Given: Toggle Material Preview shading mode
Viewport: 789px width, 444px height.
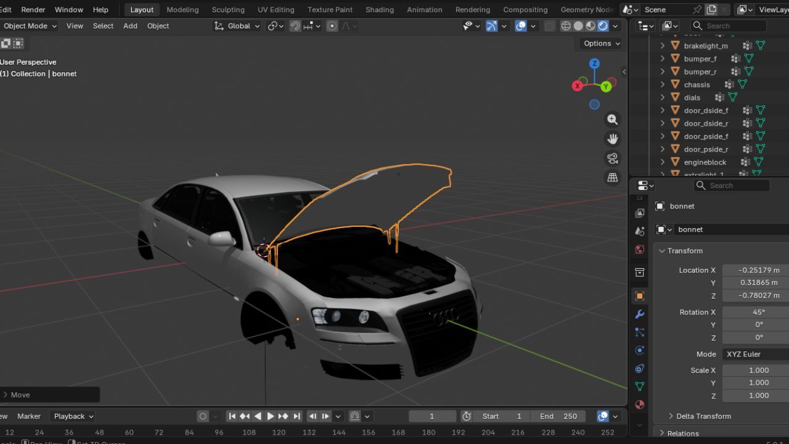Looking at the screenshot, I should (x=590, y=26).
